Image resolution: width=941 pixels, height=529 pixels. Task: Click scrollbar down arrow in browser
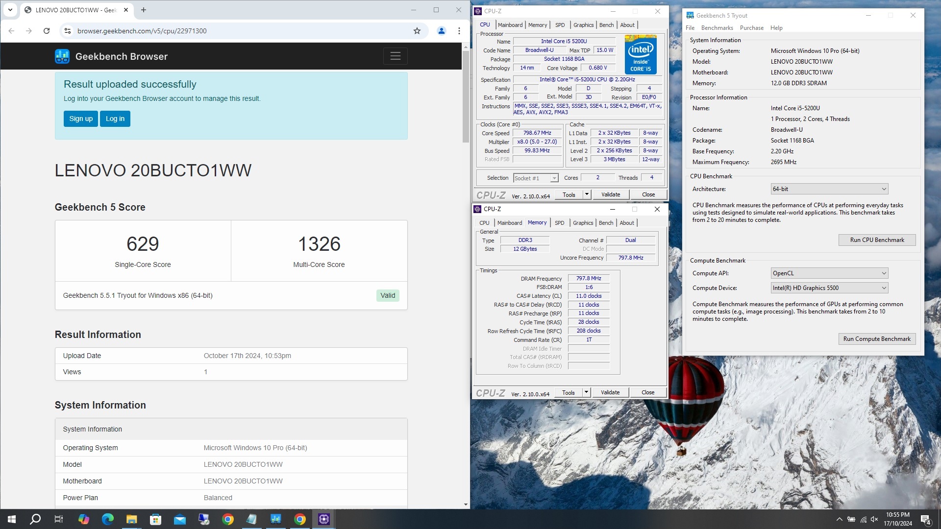pos(466,505)
